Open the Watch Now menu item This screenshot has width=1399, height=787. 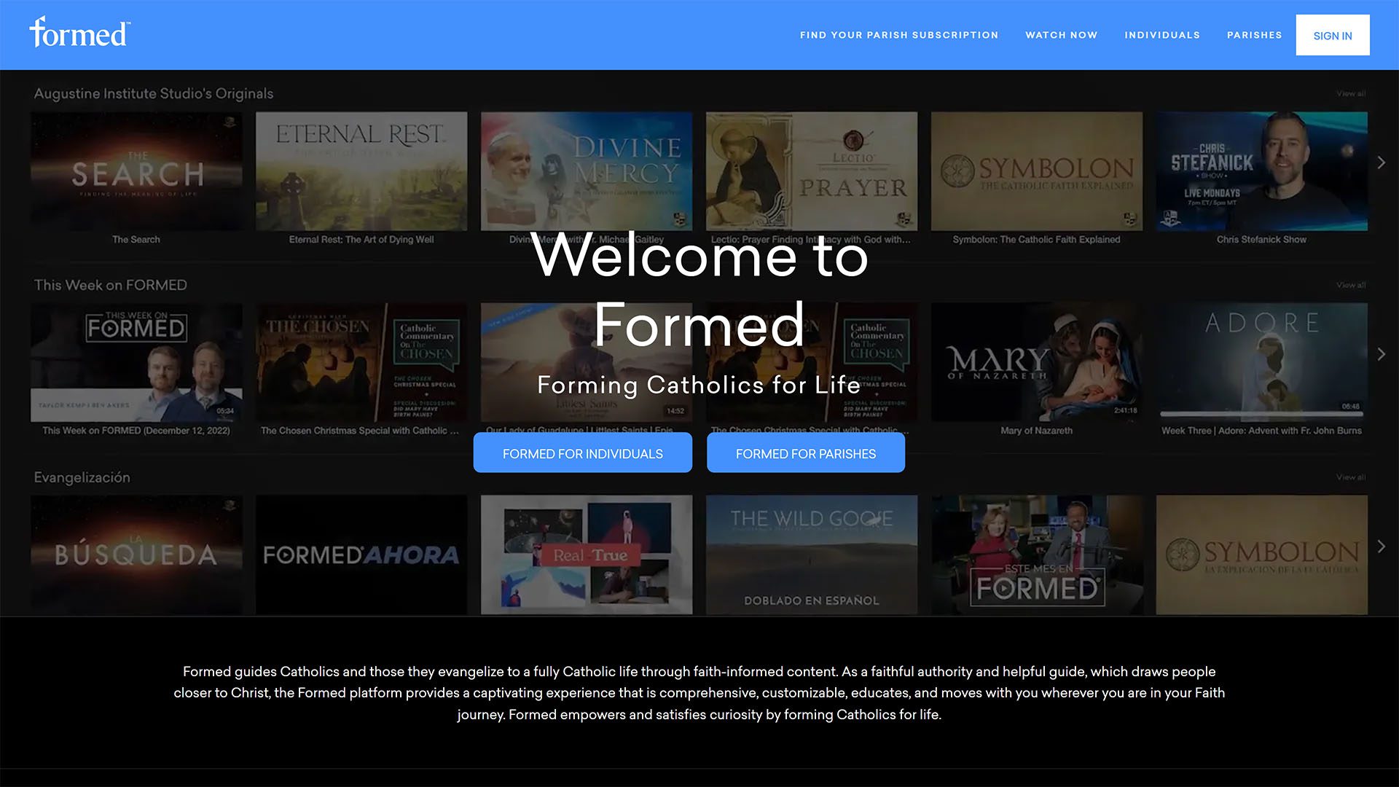click(x=1061, y=35)
